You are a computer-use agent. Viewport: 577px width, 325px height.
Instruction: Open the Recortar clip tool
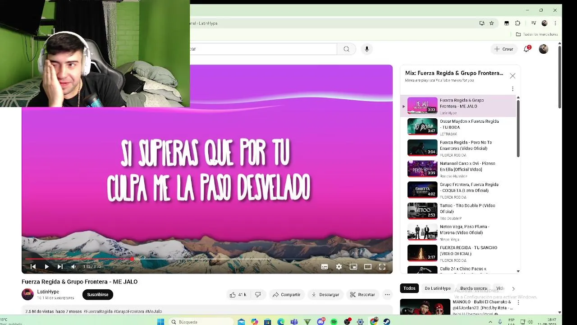coord(362,295)
